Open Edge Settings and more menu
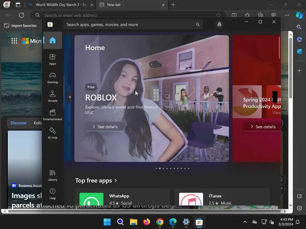This screenshot has width=306, height=229. [x=287, y=15]
